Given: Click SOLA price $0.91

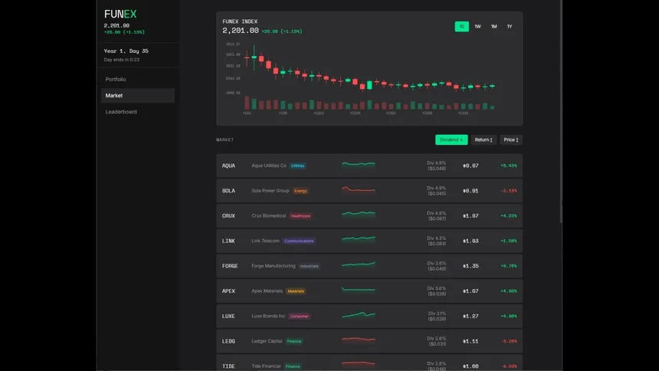Looking at the screenshot, I should coord(470,191).
